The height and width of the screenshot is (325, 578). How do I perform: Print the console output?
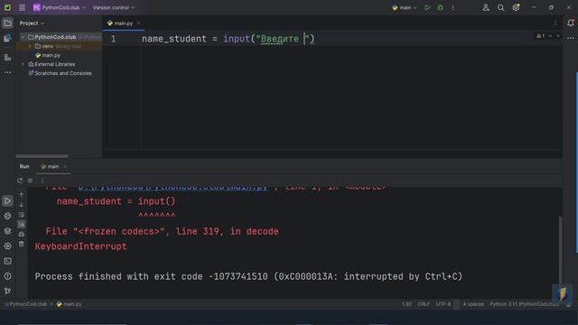click(22, 234)
